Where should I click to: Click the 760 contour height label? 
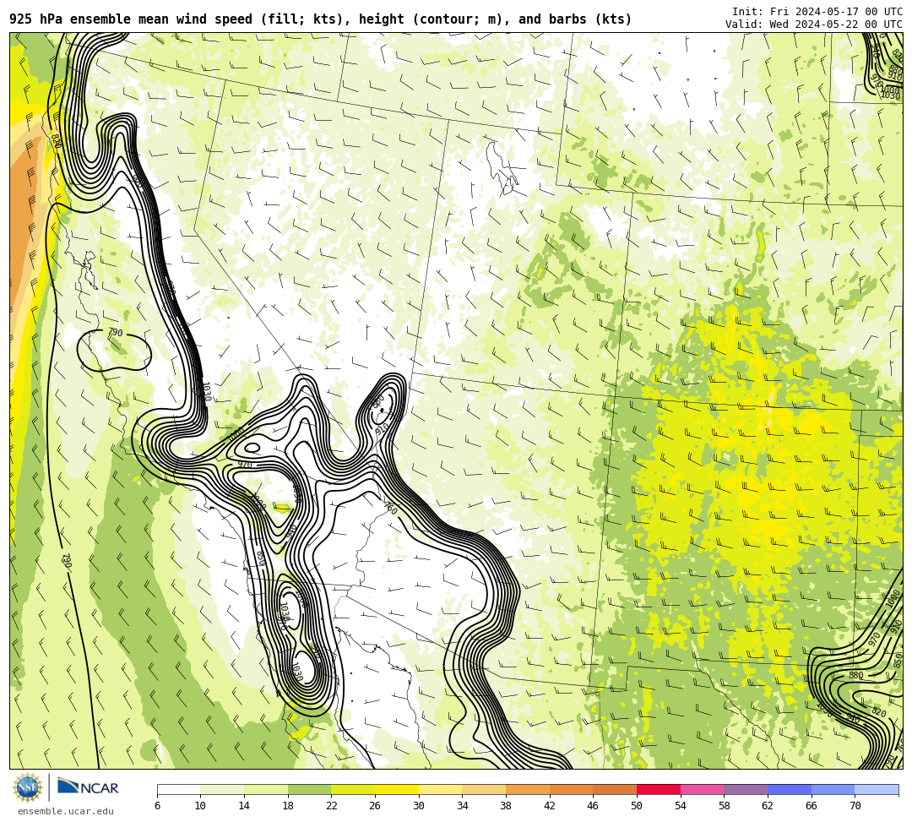click(391, 509)
